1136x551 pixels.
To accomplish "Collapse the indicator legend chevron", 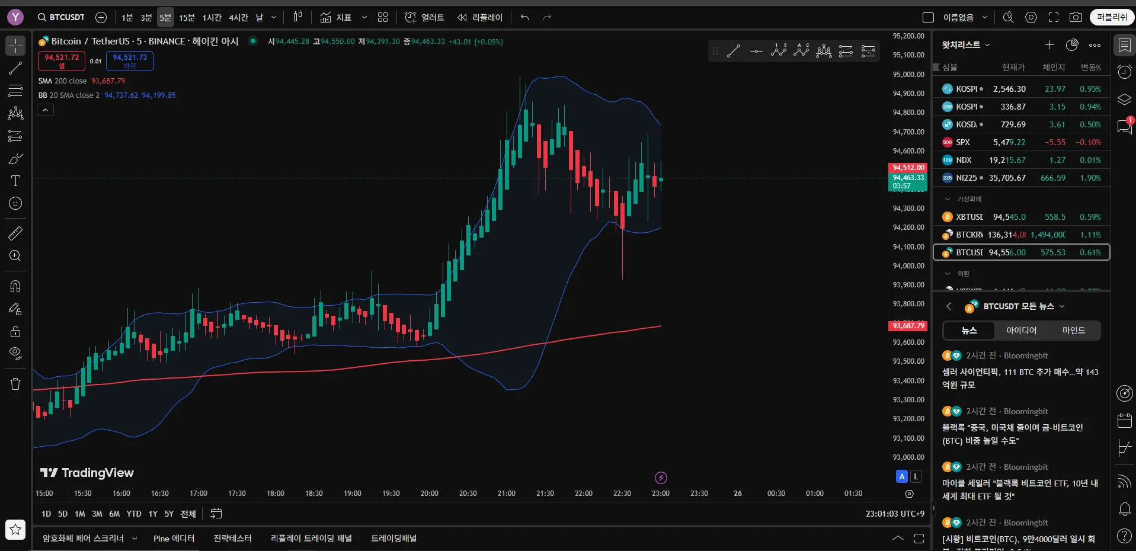I will [x=46, y=110].
